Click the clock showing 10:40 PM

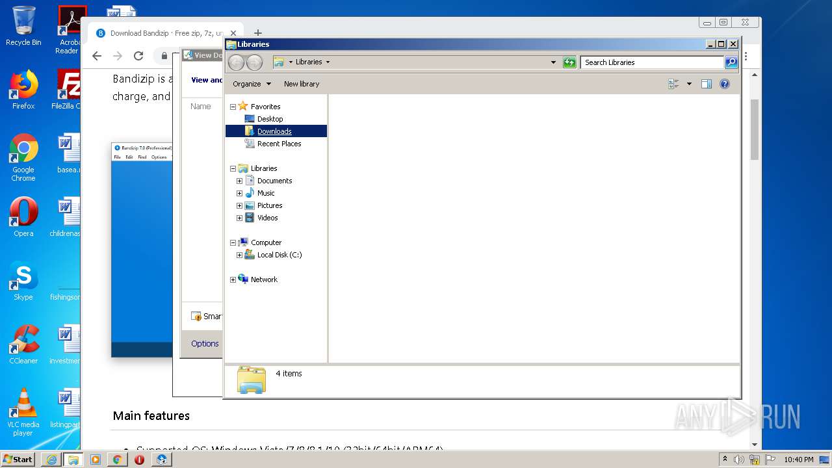tap(798, 460)
